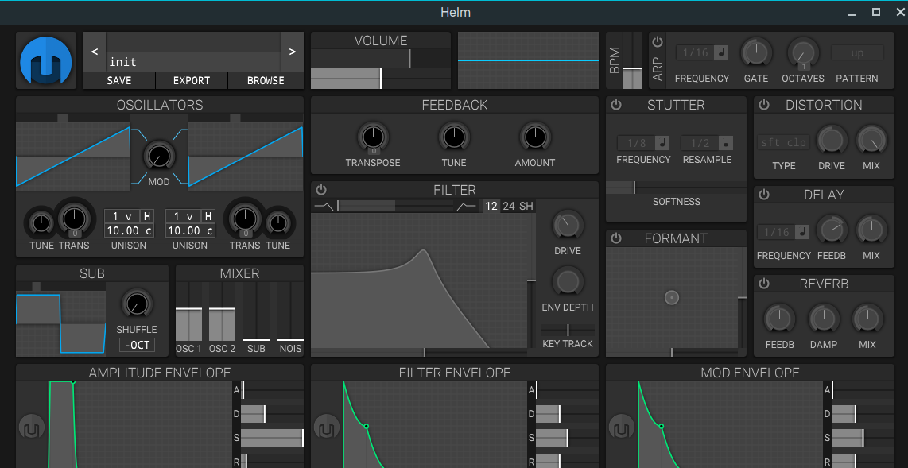The width and height of the screenshot is (908, 468).
Task: Enable the Distortion power button
Action: pyautogui.click(x=764, y=105)
